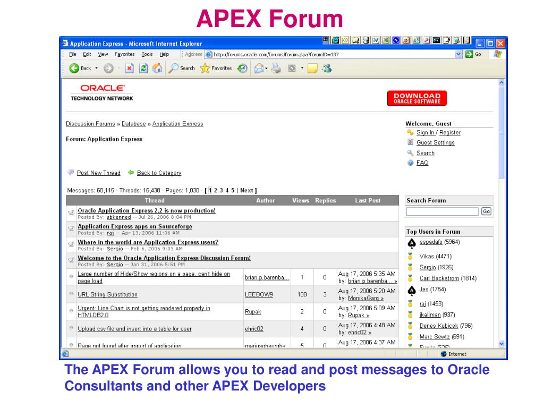Open the Back button history dropdown arrow

pyautogui.click(x=97, y=69)
